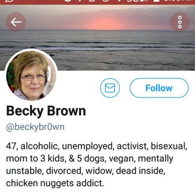Viewport: 195px width, 195px height.
Task: Tap the word "bisexual" in the bio
Action: (169, 146)
